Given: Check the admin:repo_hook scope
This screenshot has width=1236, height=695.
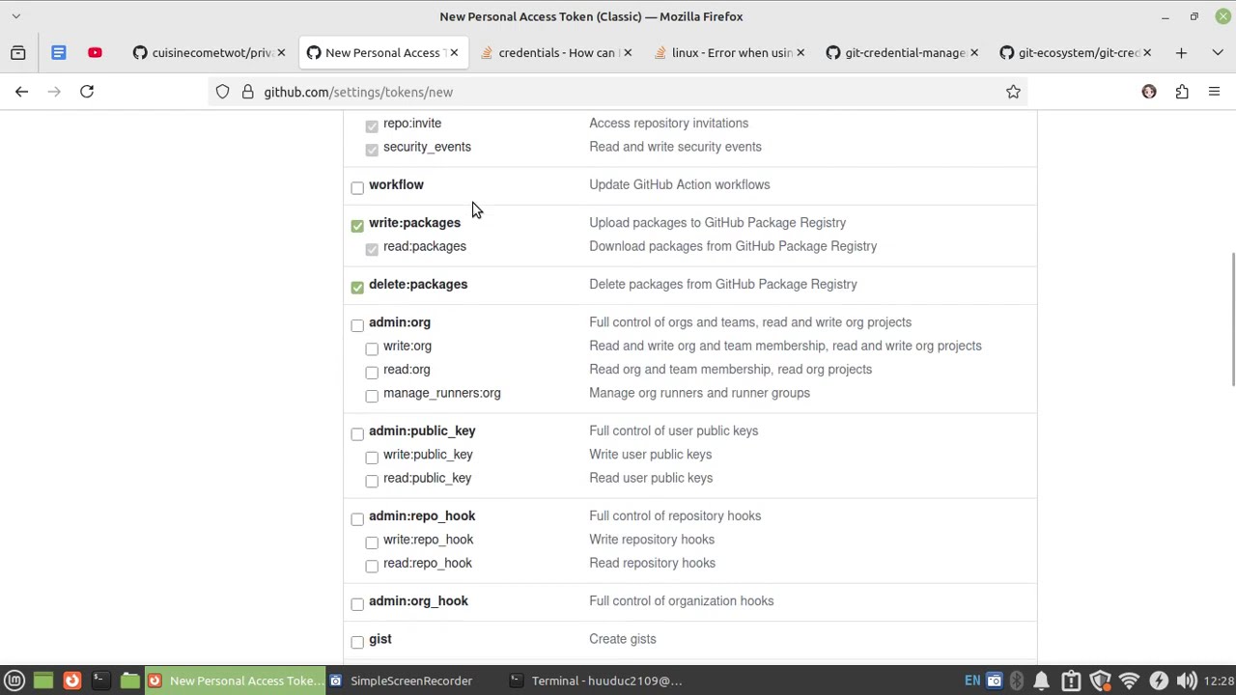Looking at the screenshot, I should pos(357,519).
